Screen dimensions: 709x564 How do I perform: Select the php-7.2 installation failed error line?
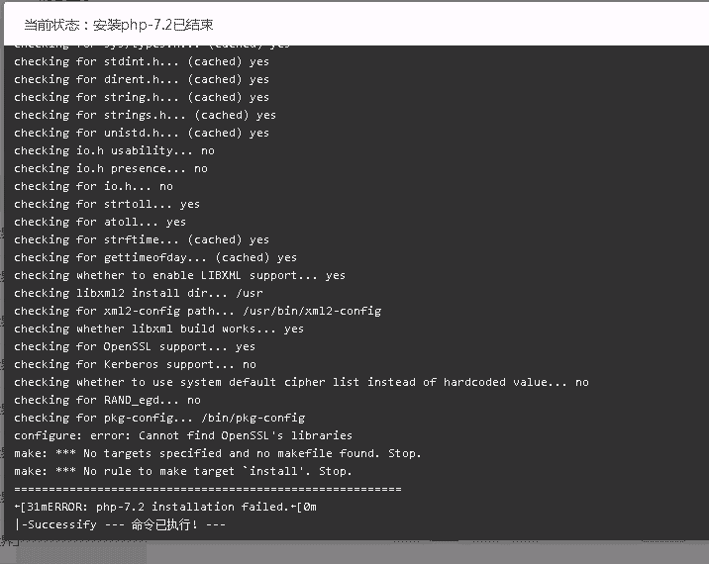tap(165, 507)
